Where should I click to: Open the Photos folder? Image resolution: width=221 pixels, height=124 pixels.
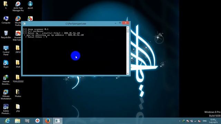pos(18,93)
